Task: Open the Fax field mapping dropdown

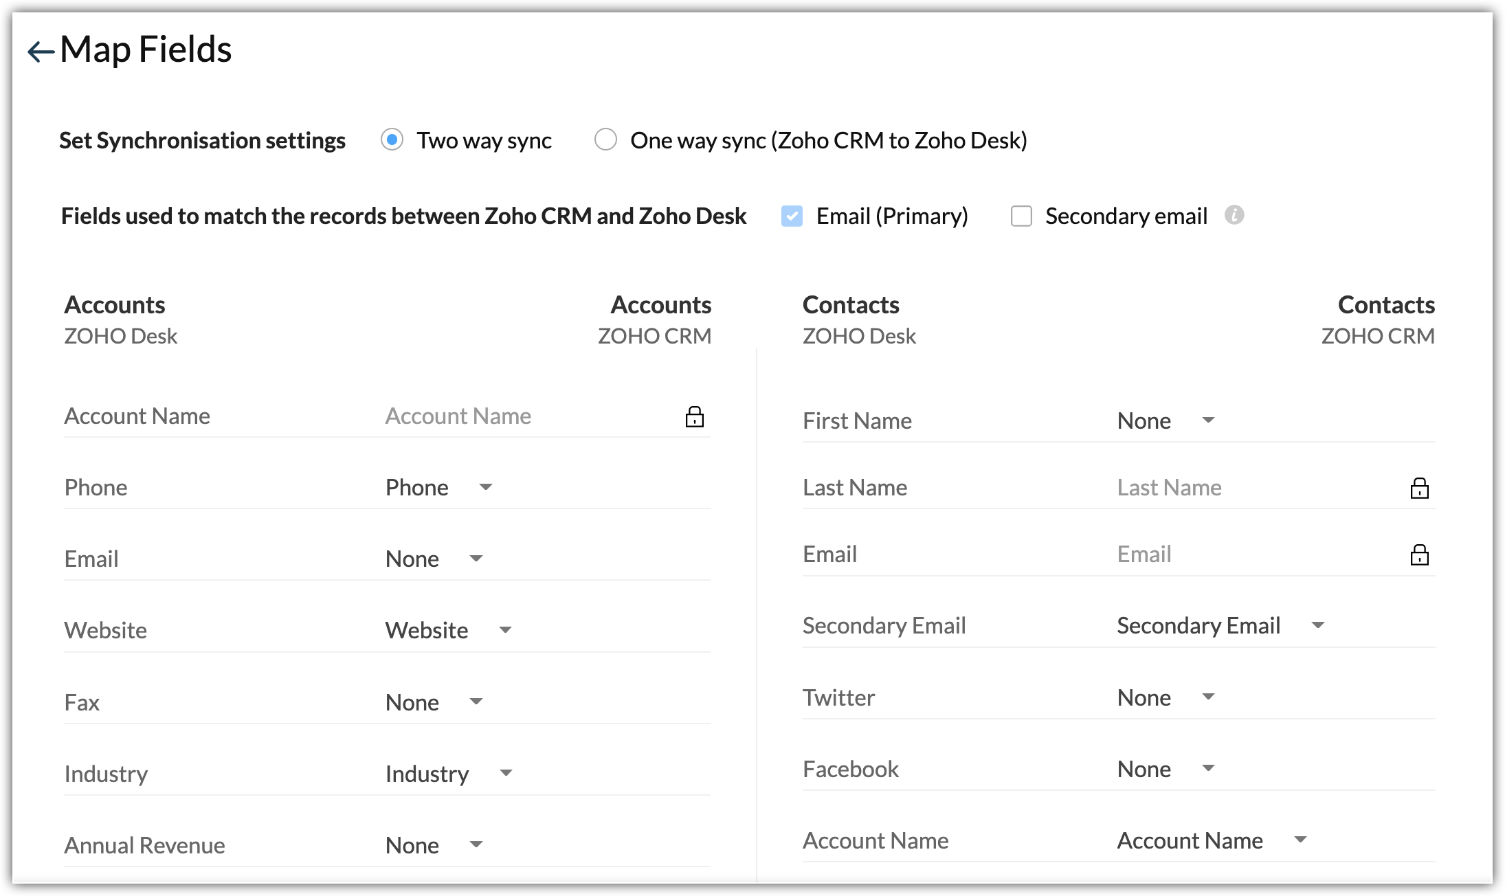Action: click(x=476, y=702)
